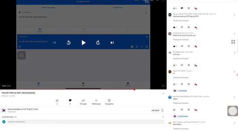
Task: Save the video using Enregistrer
Action: [x=109, y=102]
